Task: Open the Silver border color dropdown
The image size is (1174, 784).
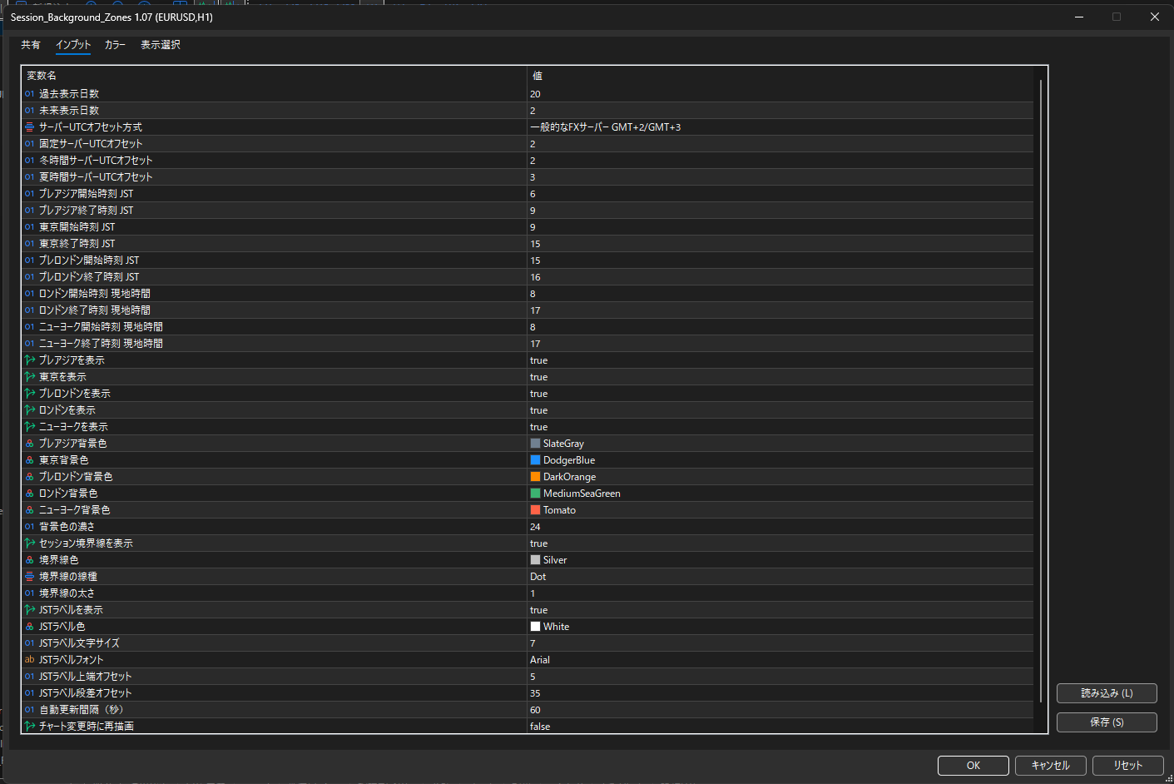Action: click(780, 560)
